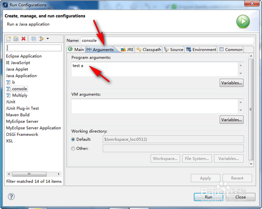The image size is (262, 209).
Task: Click the configuration list horizontal scrollbar thumb
Action: click(29, 174)
